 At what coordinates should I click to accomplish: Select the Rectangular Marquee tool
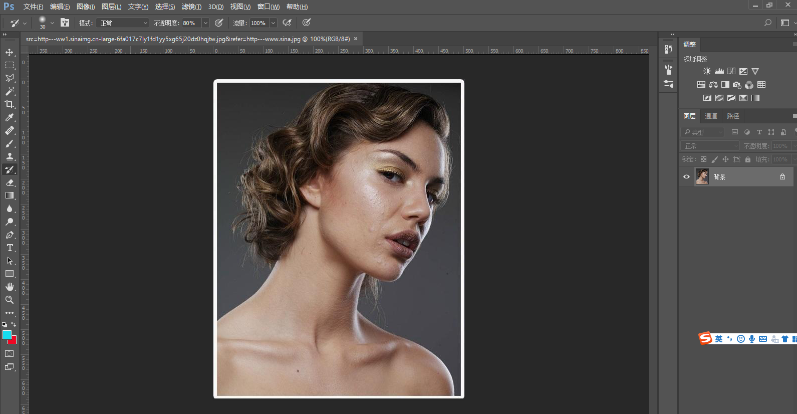(x=10, y=65)
